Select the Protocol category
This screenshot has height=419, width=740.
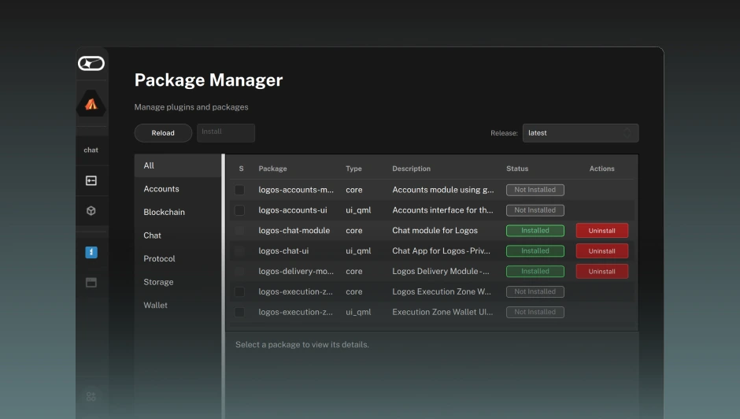[178, 258]
